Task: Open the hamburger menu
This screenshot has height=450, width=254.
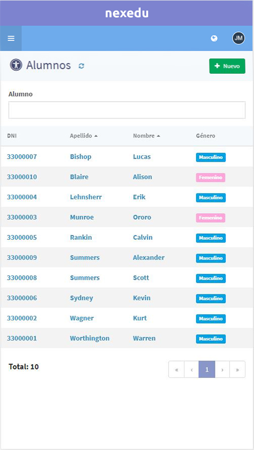Action: 11,38
